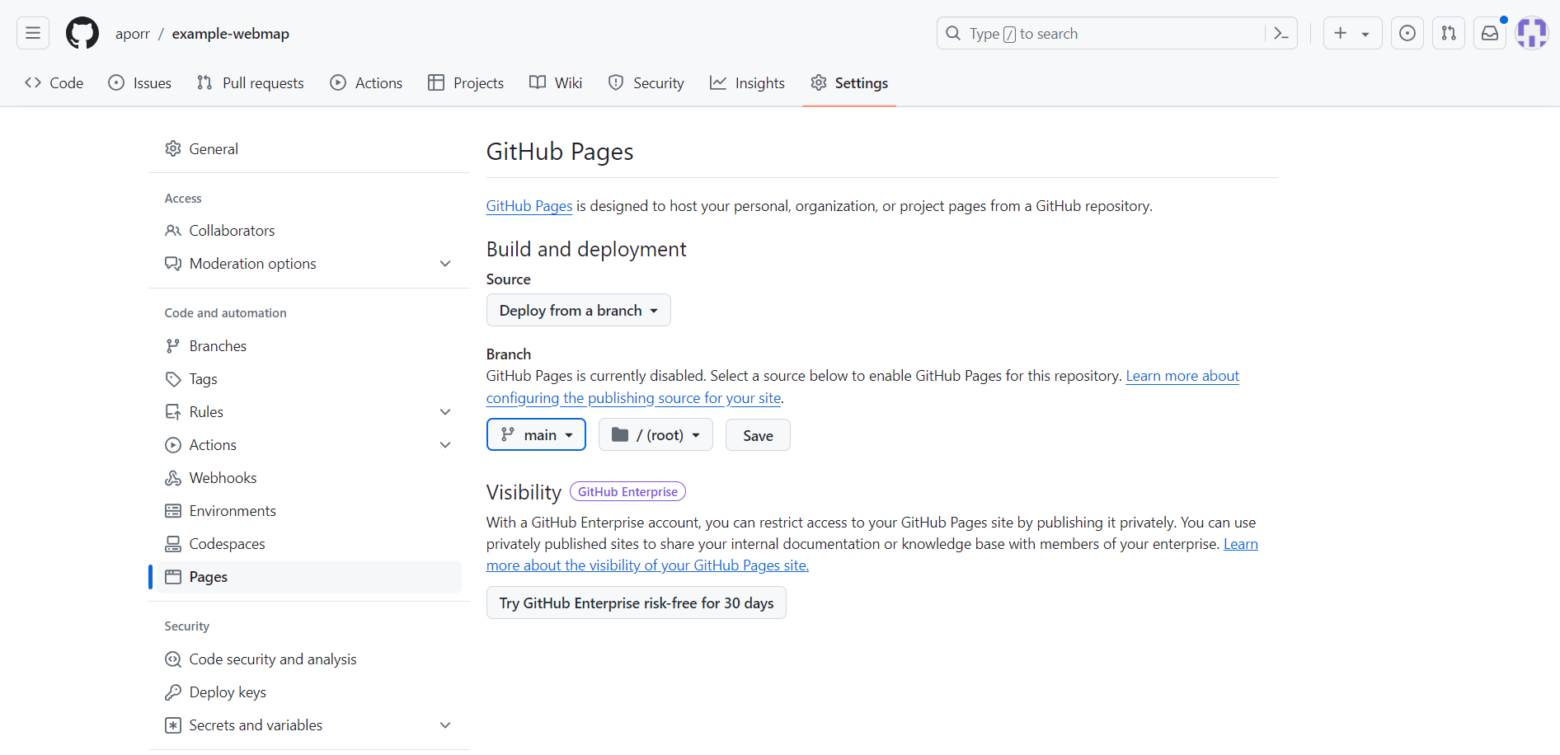Image resolution: width=1560 pixels, height=755 pixels.
Task: Click the codespaces icon in sidebar
Action: point(173,544)
